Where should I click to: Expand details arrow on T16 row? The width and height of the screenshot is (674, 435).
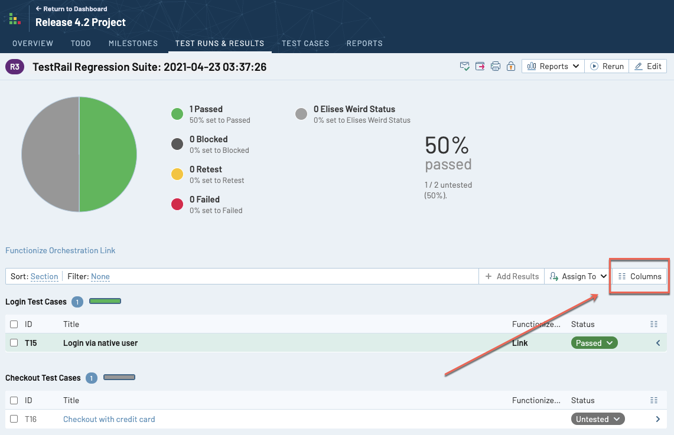coord(658,419)
